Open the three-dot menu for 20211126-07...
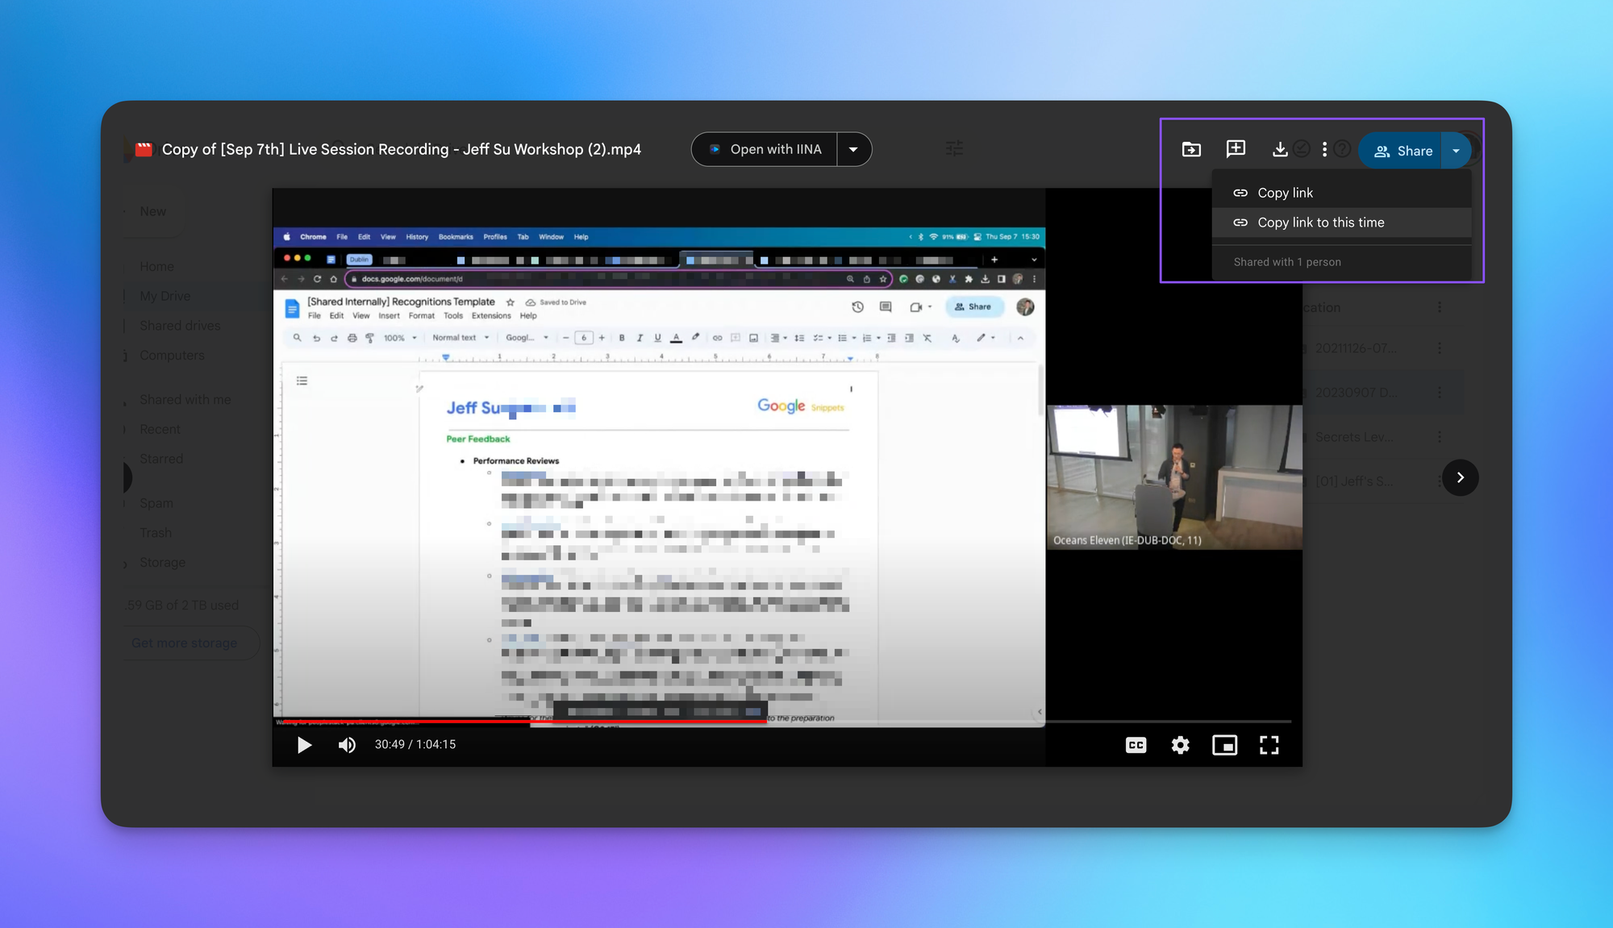The height and width of the screenshot is (928, 1613). tap(1440, 348)
